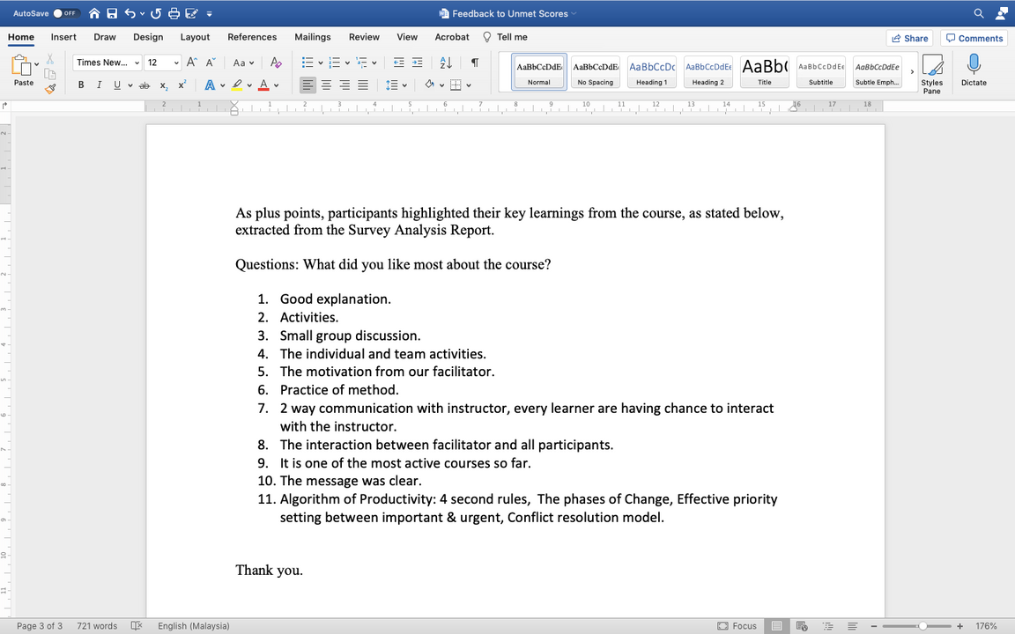Toggle the AutoSave switch
1015x634 pixels.
pyautogui.click(x=64, y=13)
